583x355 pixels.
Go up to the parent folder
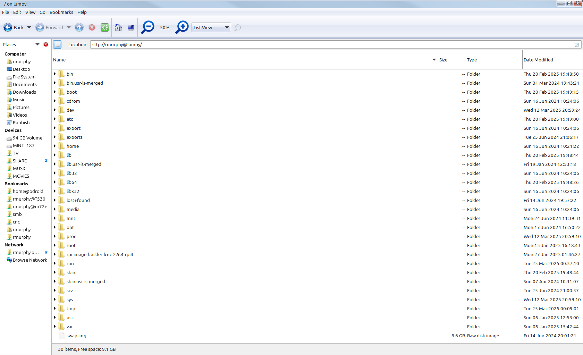click(79, 27)
